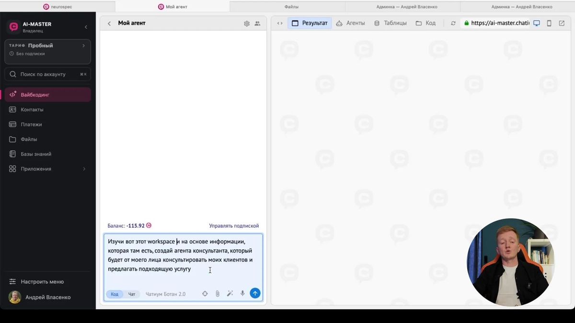Screen dimensions: 575x323
Task: Select the Код mode toggle
Action: (x=115, y=294)
